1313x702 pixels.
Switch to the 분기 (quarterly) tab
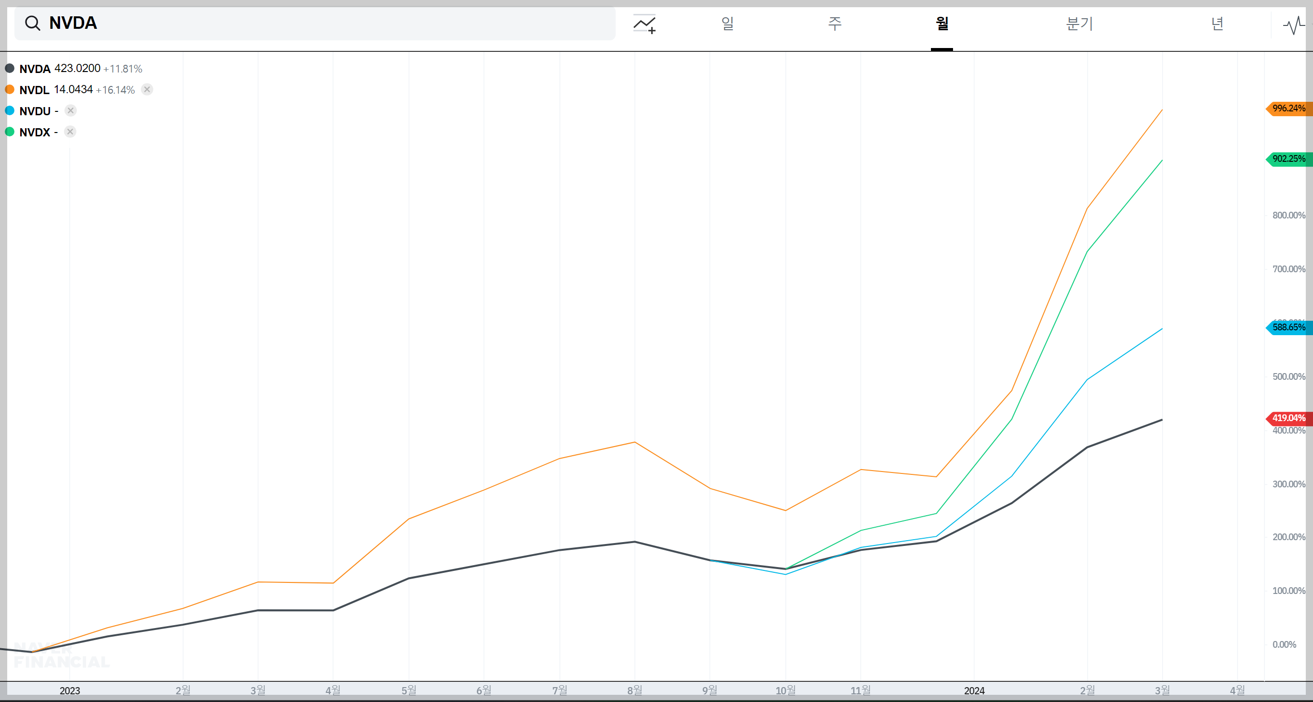tap(1079, 24)
